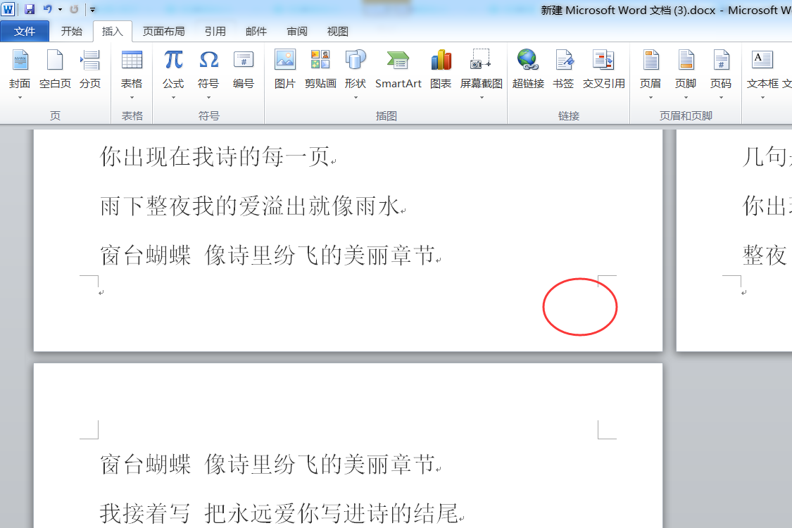Click the '几句' text on the right page

pos(765,156)
